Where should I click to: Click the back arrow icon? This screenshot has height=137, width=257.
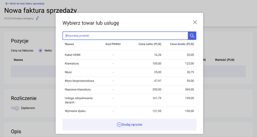[7, 4]
